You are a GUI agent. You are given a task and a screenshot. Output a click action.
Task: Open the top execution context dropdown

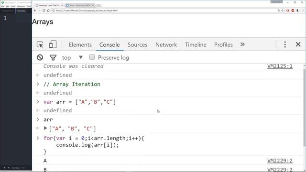click(72, 57)
